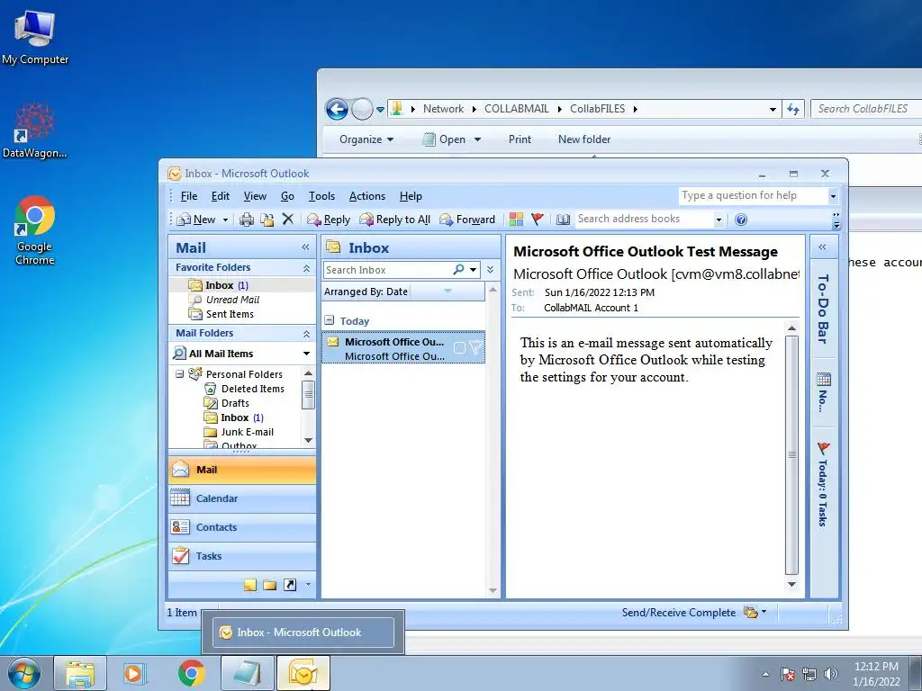Toggle the category box on the message

(x=460, y=348)
